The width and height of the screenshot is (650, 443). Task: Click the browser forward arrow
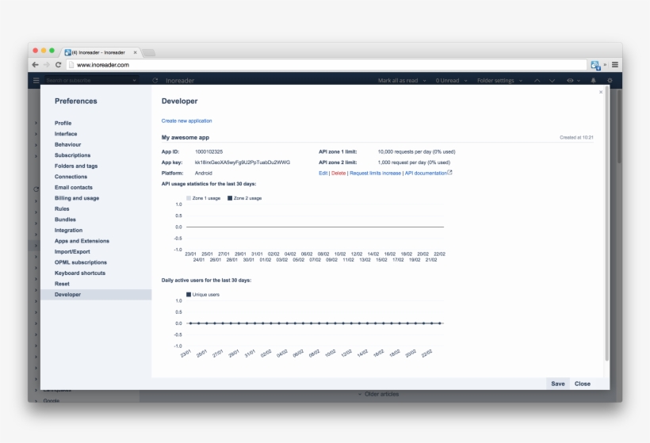click(47, 65)
